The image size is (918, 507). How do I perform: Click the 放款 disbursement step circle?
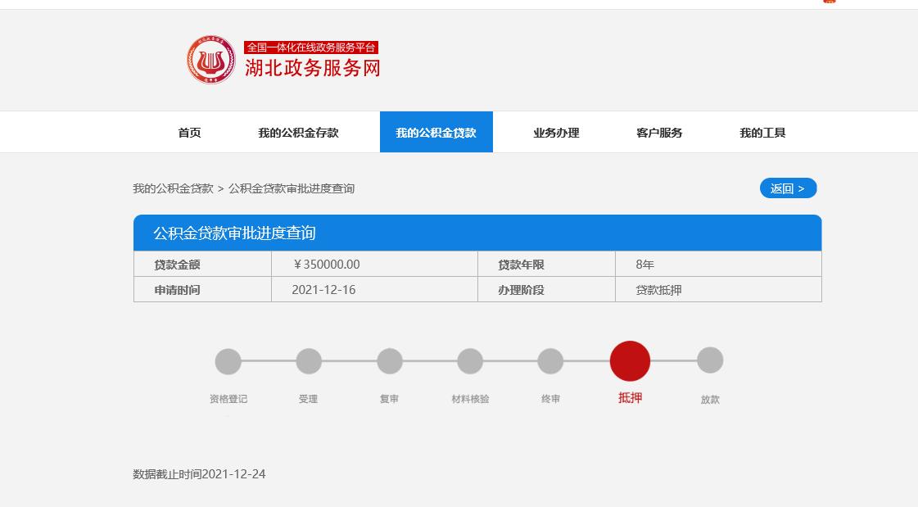(x=710, y=360)
